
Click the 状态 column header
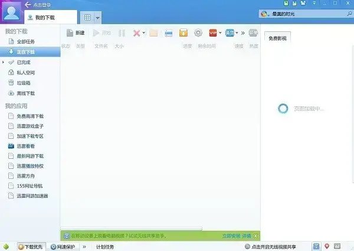pyautogui.click(x=65, y=46)
